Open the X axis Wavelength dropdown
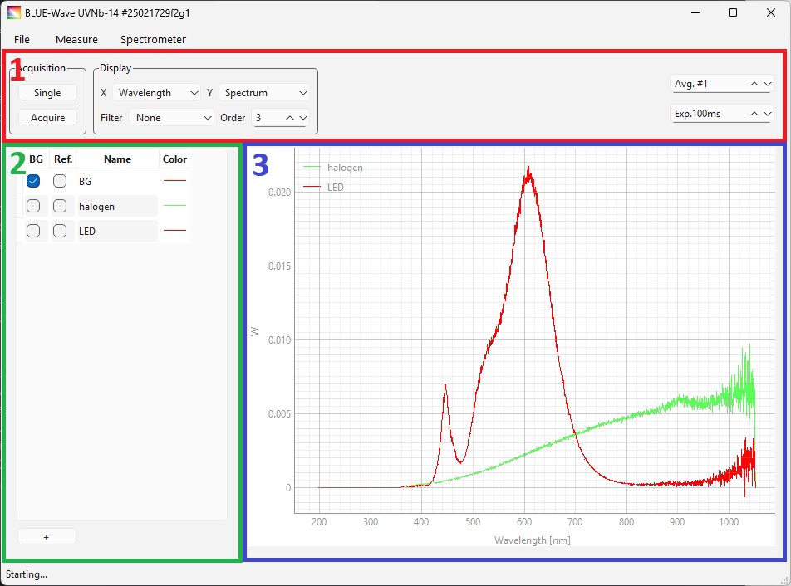 pos(157,93)
